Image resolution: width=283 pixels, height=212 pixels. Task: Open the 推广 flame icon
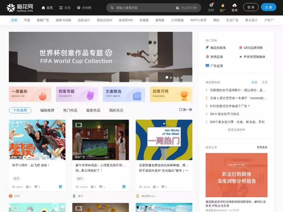223,5
